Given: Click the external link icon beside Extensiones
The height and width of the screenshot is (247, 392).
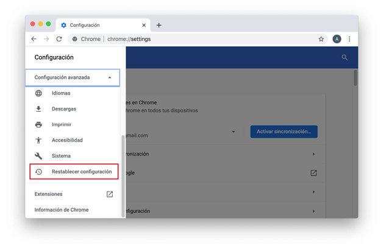Looking at the screenshot, I should (x=110, y=195).
